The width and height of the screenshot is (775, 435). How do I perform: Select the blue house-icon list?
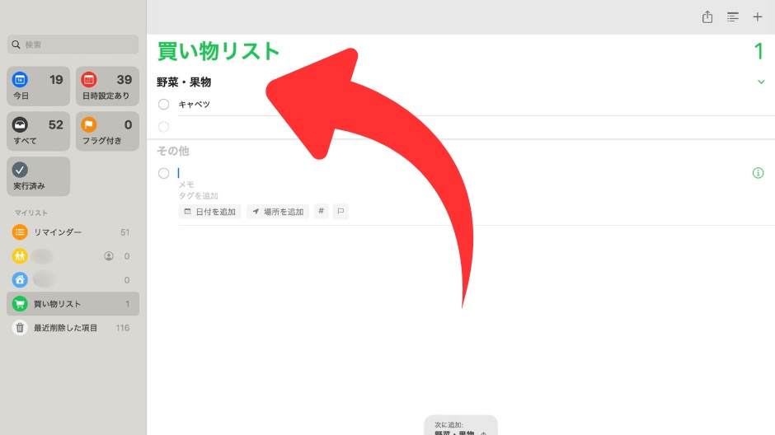pyautogui.click(x=73, y=280)
